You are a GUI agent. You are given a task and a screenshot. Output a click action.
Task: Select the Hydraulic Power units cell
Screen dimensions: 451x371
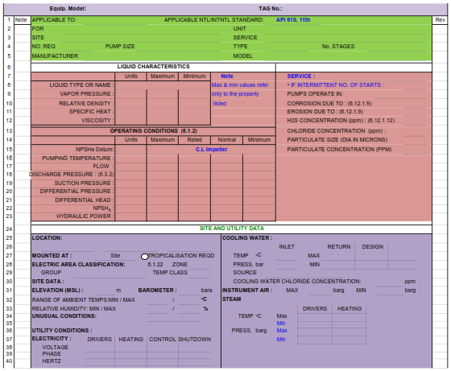click(x=130, y=216)
